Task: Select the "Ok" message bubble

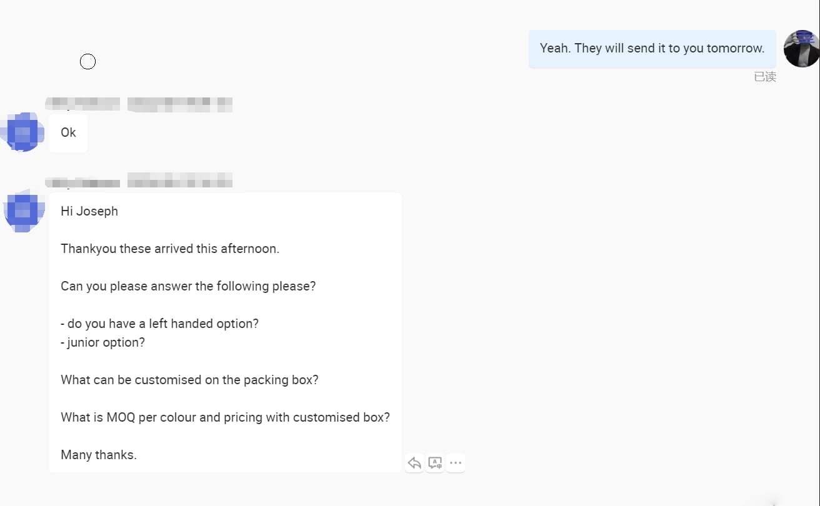Action: (x=68, y=132)
